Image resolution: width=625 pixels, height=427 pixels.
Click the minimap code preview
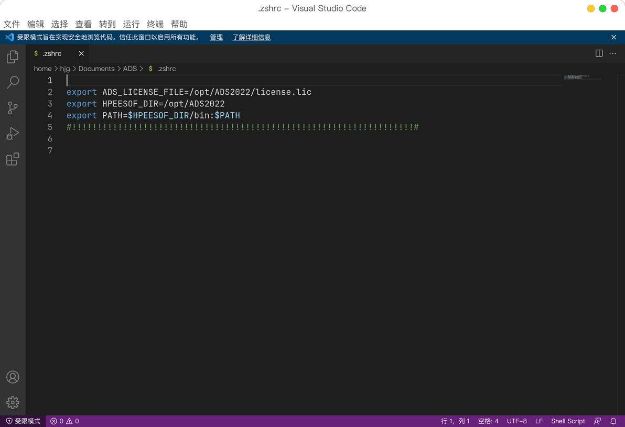click(x=582, y=77)
